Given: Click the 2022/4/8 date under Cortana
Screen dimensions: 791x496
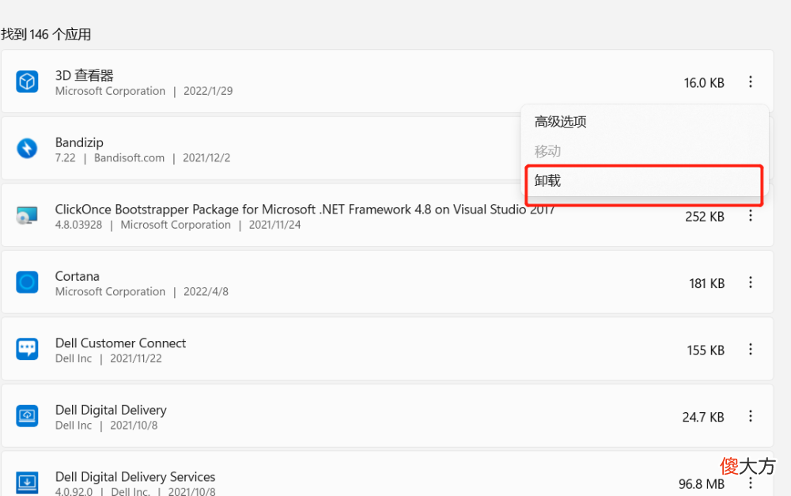Looking at the screenshot, I should click(x=206, y=292).
